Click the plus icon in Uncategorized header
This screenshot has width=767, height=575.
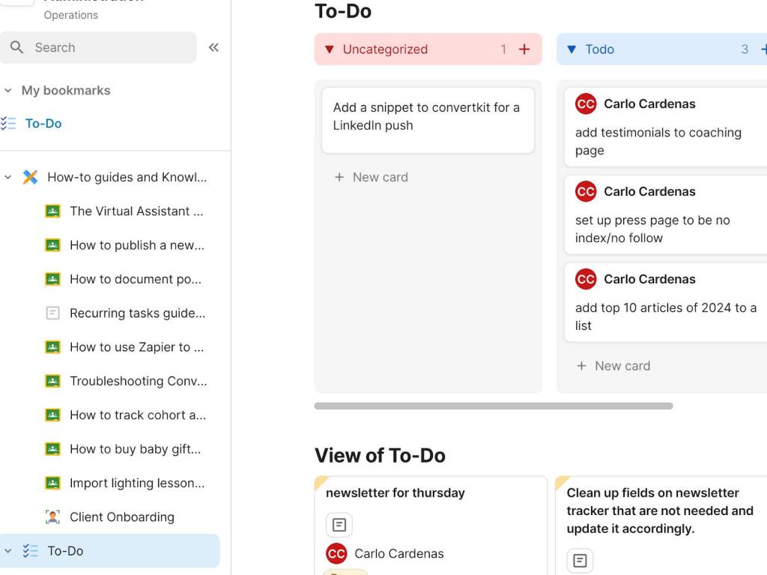524,49
